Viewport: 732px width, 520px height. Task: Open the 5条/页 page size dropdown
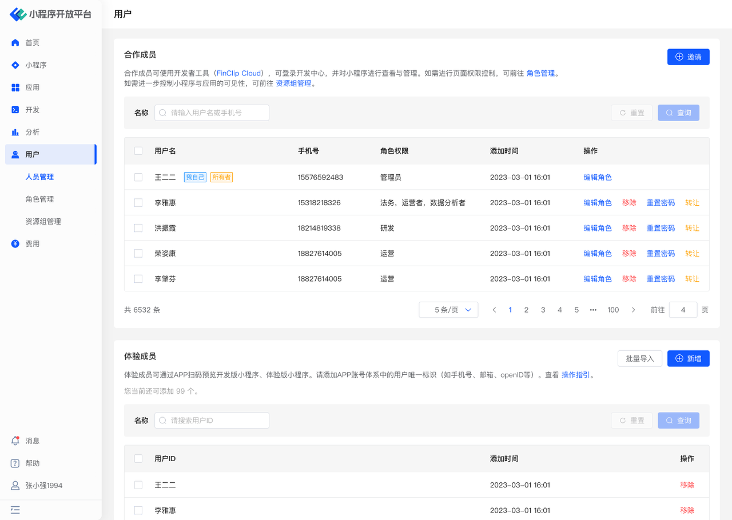coord(448,310)
